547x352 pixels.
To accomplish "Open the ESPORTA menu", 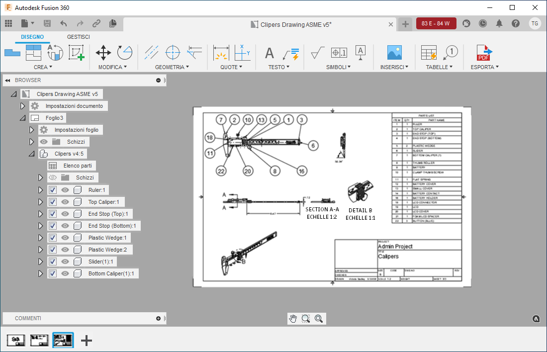I will (x=484, y=67).
